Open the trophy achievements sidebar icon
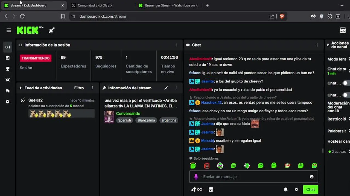Image resolution: width=350 pixels, height=196 pixels. [8, 69]
